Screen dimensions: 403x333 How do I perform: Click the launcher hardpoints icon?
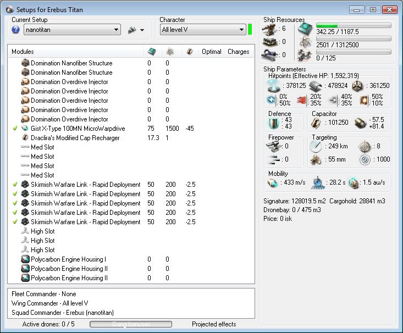pyautogui.click(x=269, y=42)
